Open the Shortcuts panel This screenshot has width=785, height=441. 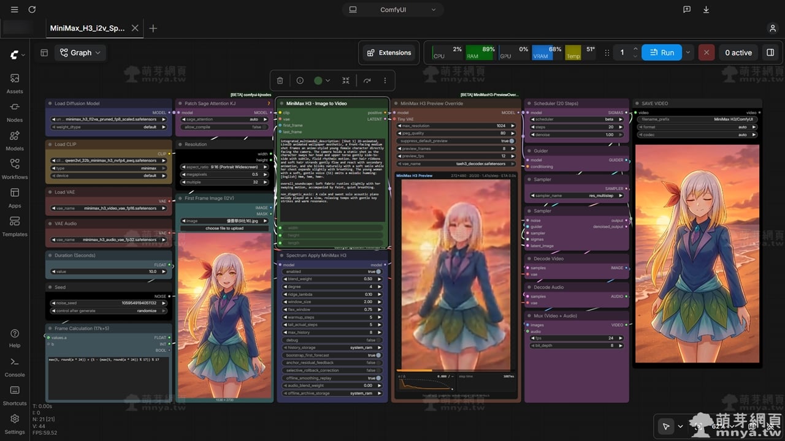tap(15, 395)
